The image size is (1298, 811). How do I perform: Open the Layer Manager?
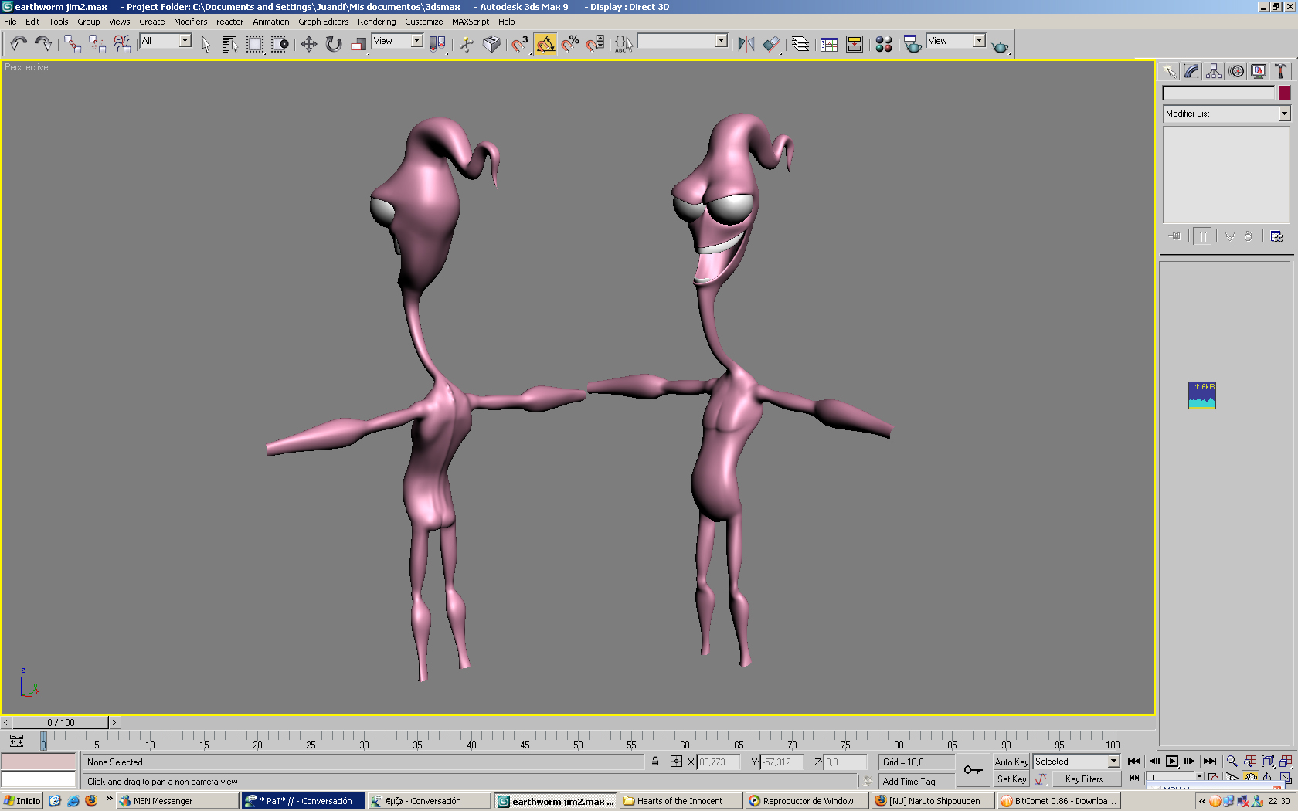800,44
